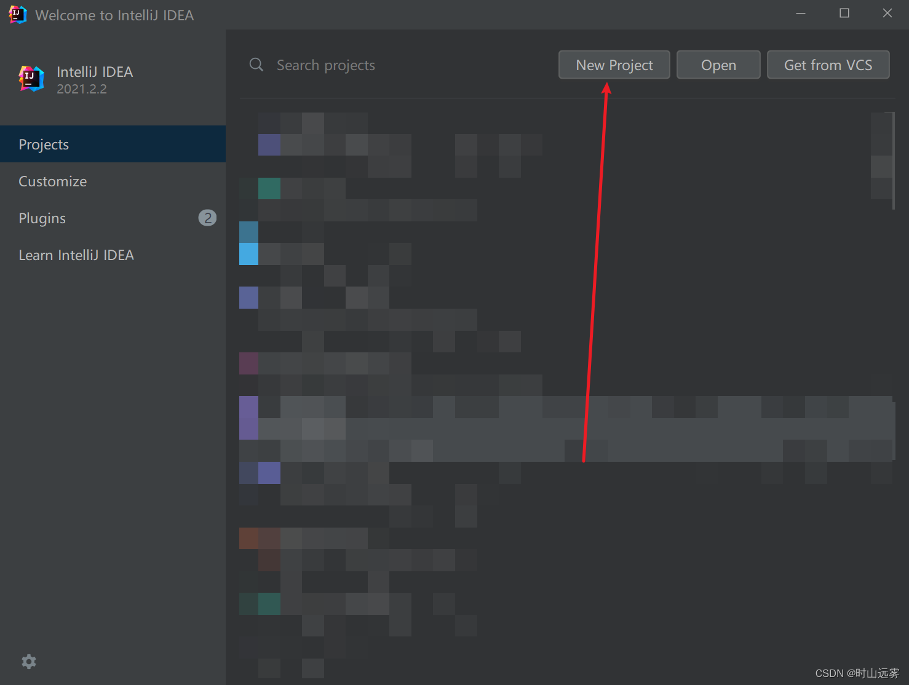Image resolution: width=909 pixels, height=685 pixels.
Task: Click the projects list scrollbar
Action: (x=894, y=161)
